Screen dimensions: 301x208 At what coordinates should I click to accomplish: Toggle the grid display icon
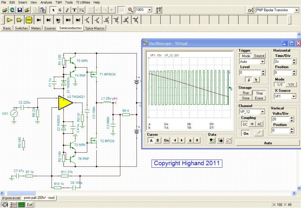[x=121, y=10]
